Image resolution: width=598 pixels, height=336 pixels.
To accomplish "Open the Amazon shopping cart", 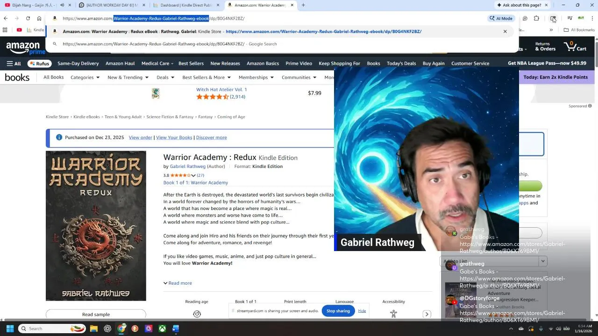I will (575, 46).
